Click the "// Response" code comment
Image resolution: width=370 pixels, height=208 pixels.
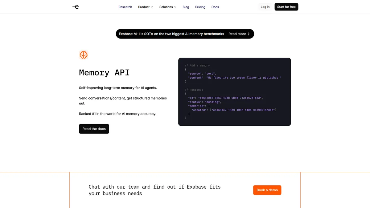(x=194, y=90)
